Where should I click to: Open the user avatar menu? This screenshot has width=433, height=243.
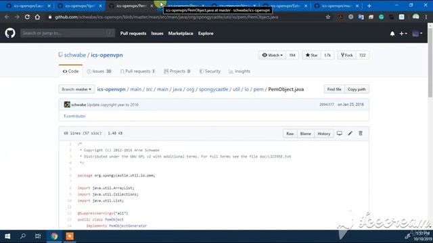pos(417,34)
